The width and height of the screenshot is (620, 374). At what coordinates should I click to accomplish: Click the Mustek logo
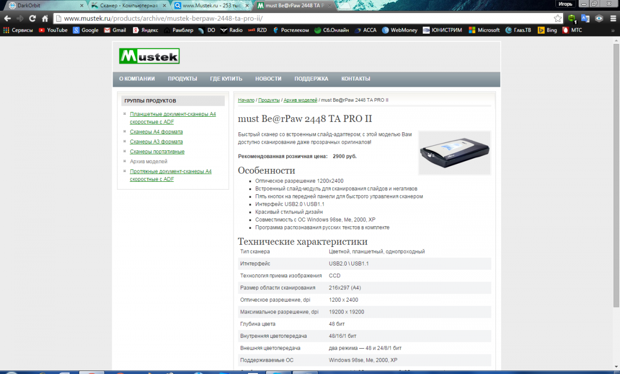click(149, 56)
